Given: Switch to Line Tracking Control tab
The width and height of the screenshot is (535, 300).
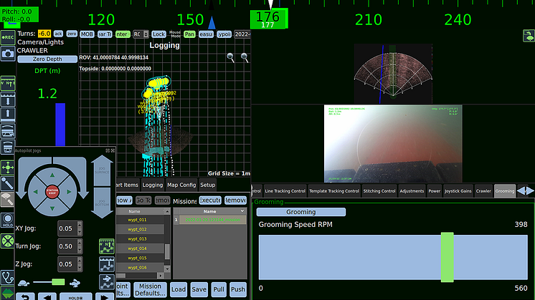Looking at the screenshot, I should 285,191.
